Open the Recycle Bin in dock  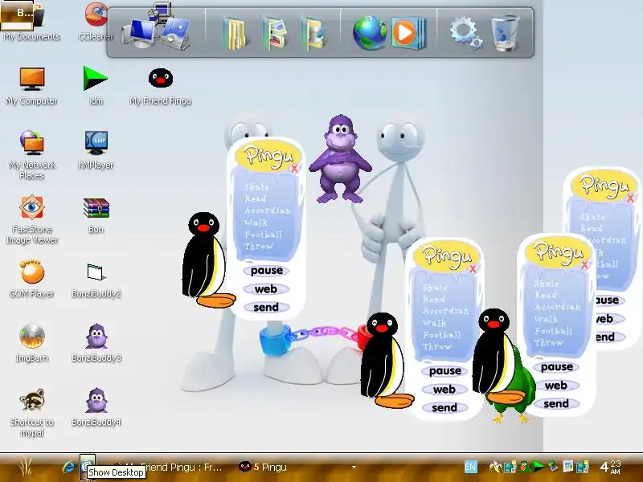(x=506, y=33)
